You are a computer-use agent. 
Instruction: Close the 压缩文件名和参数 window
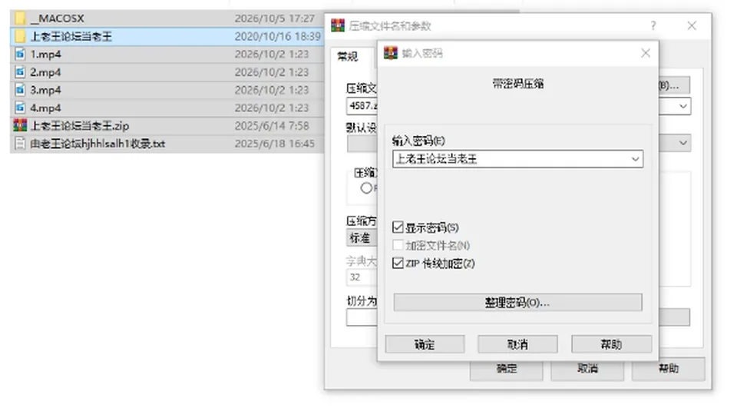692,25
